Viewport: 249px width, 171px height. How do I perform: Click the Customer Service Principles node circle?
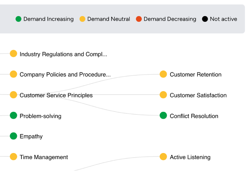click(13, 95)
